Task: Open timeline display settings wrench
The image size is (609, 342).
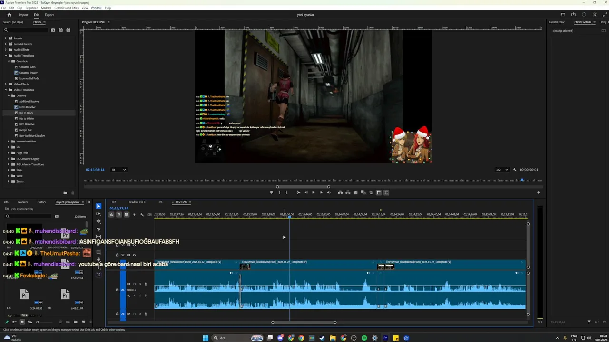Action: pos(142,215)
